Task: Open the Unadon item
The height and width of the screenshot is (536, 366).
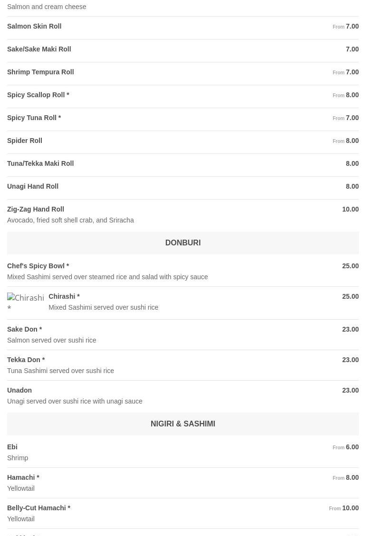Action: [183, 395]
